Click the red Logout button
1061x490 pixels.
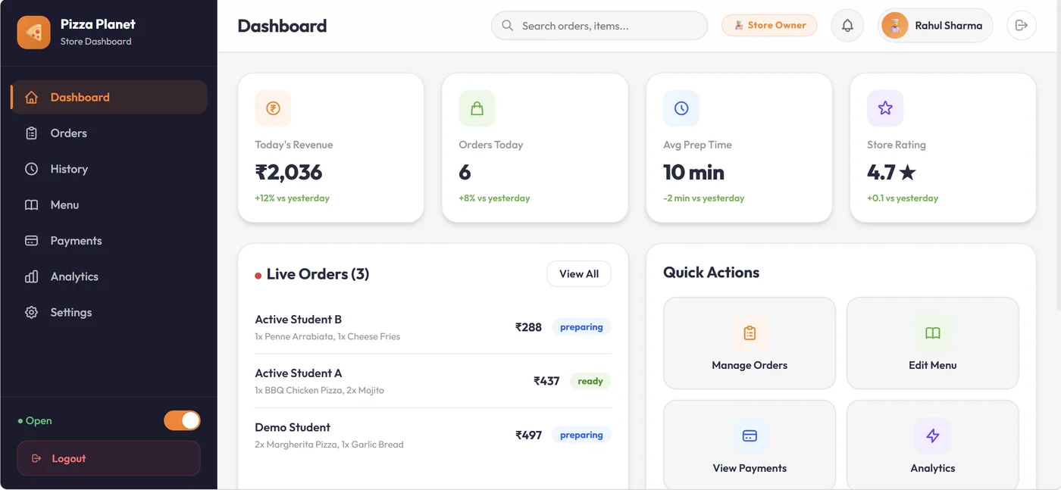(109, 458)
